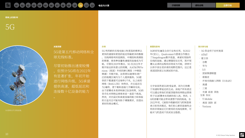The image size is (245, 138).
Task: Click the 新兴参与者 column heading
Action: [x=203, y=47]
